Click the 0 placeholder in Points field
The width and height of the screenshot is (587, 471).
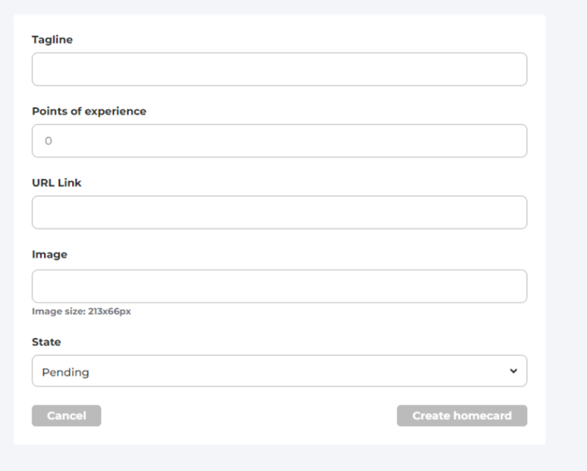(49, 141)
